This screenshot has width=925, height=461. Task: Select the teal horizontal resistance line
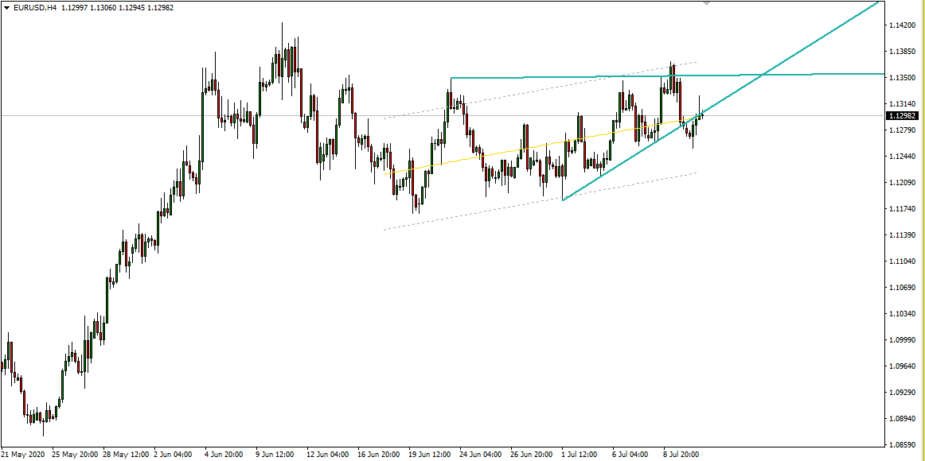(x=557, y=77)
